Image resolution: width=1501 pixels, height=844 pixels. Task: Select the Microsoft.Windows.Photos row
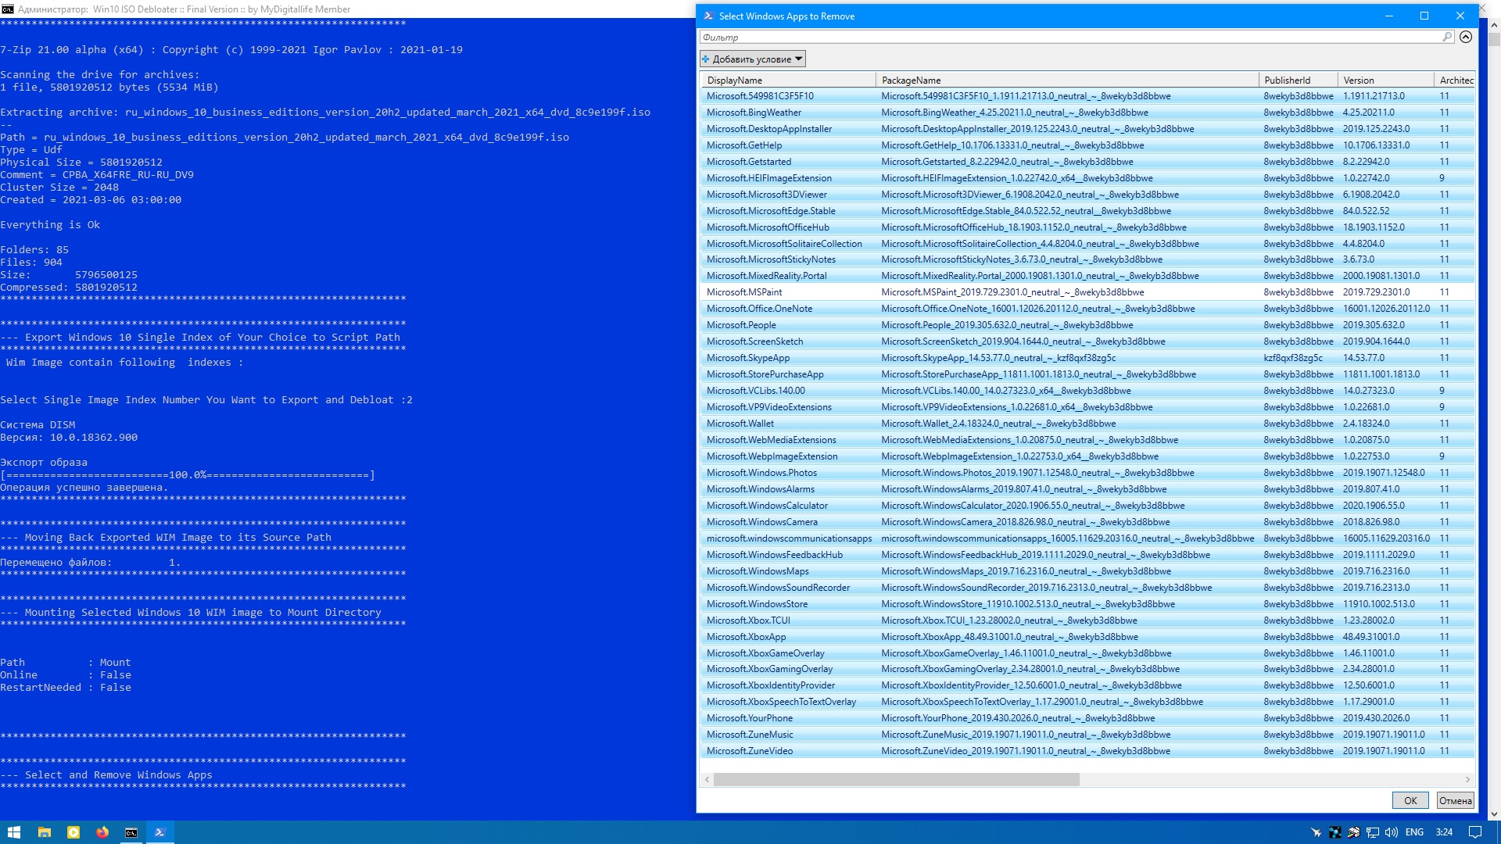1087,473
